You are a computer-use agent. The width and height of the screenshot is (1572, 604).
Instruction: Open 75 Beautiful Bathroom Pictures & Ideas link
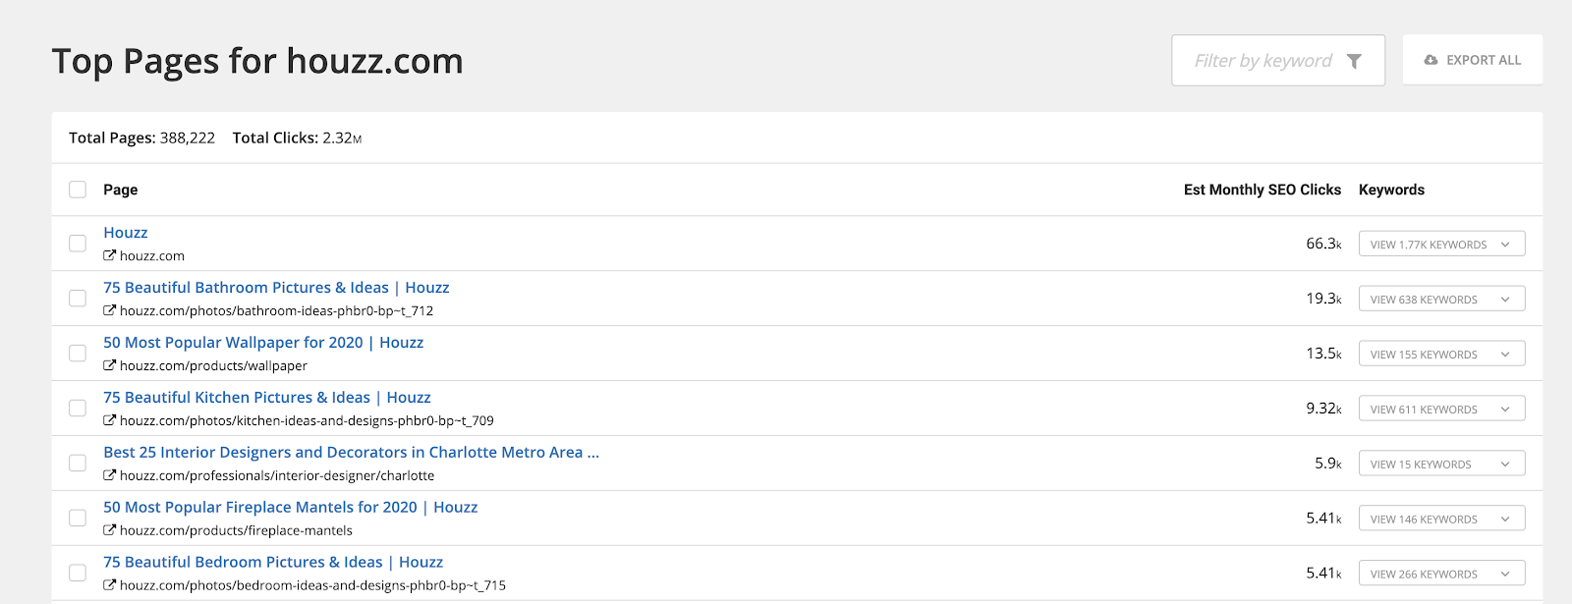[x=276, y=288]
